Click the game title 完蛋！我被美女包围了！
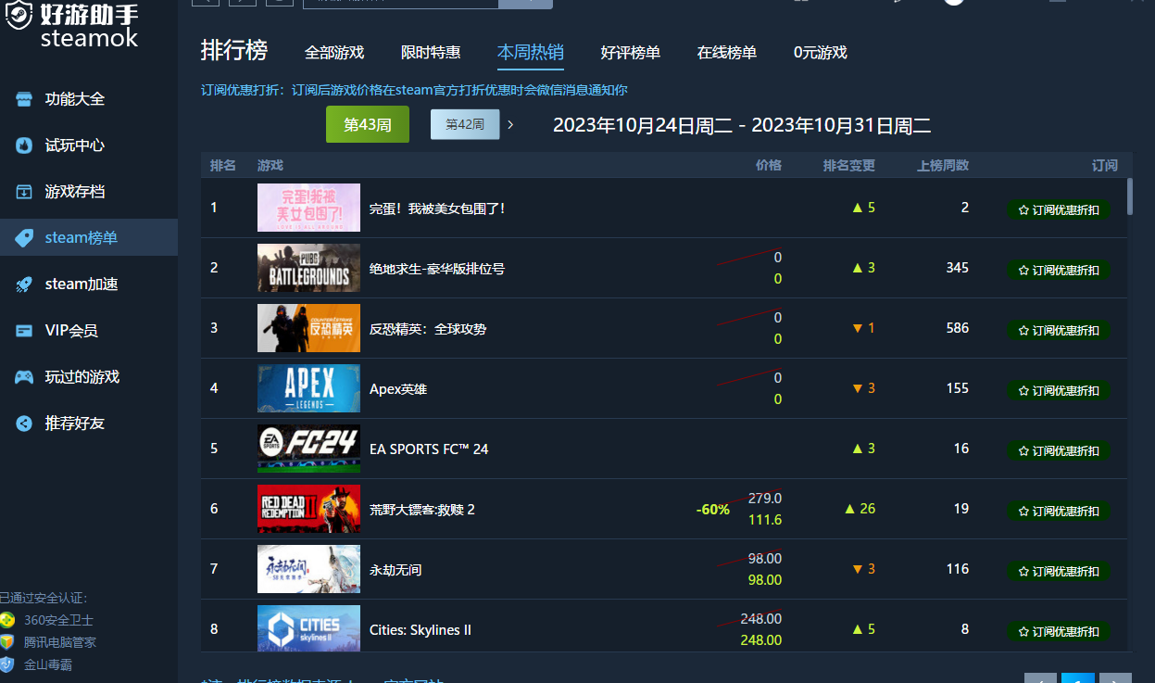Image resolution: width=1155 pixels, height=683 pixels. 437,209
